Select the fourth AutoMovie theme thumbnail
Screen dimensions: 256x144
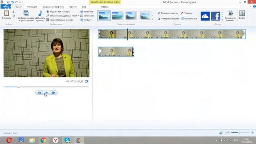click(144, 16)
